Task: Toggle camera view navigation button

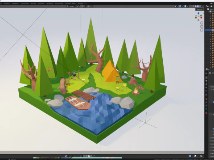Action: pos(202,30)
